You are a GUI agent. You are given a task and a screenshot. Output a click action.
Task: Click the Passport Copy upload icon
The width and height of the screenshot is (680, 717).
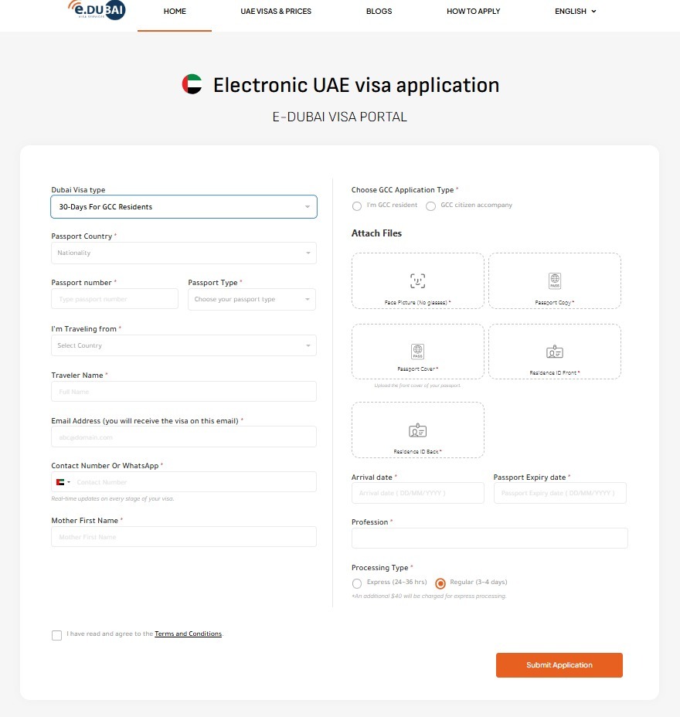[x=554, y=280]
